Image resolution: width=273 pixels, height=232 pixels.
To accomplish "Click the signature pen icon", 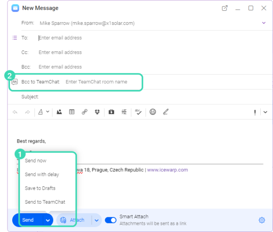I will point(165,112).
